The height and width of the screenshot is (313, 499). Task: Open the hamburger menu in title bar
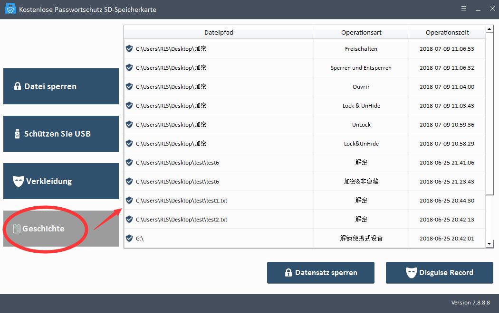coord(463,9)
